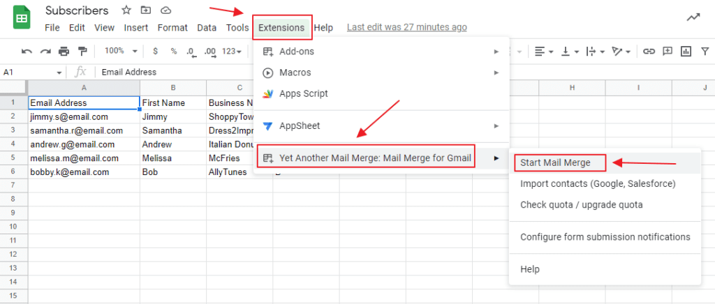Select the Paint format tool
This screenshot has width=715, height=304.
pos(82,52)
